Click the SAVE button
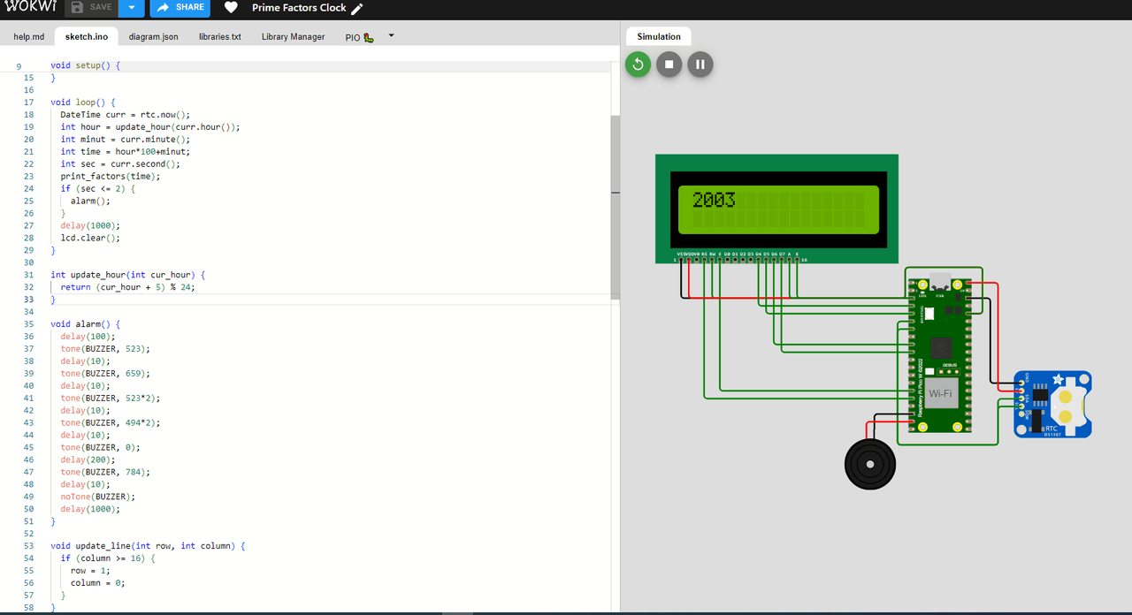Screen dimensions: 1132x615 coord(91,8)
